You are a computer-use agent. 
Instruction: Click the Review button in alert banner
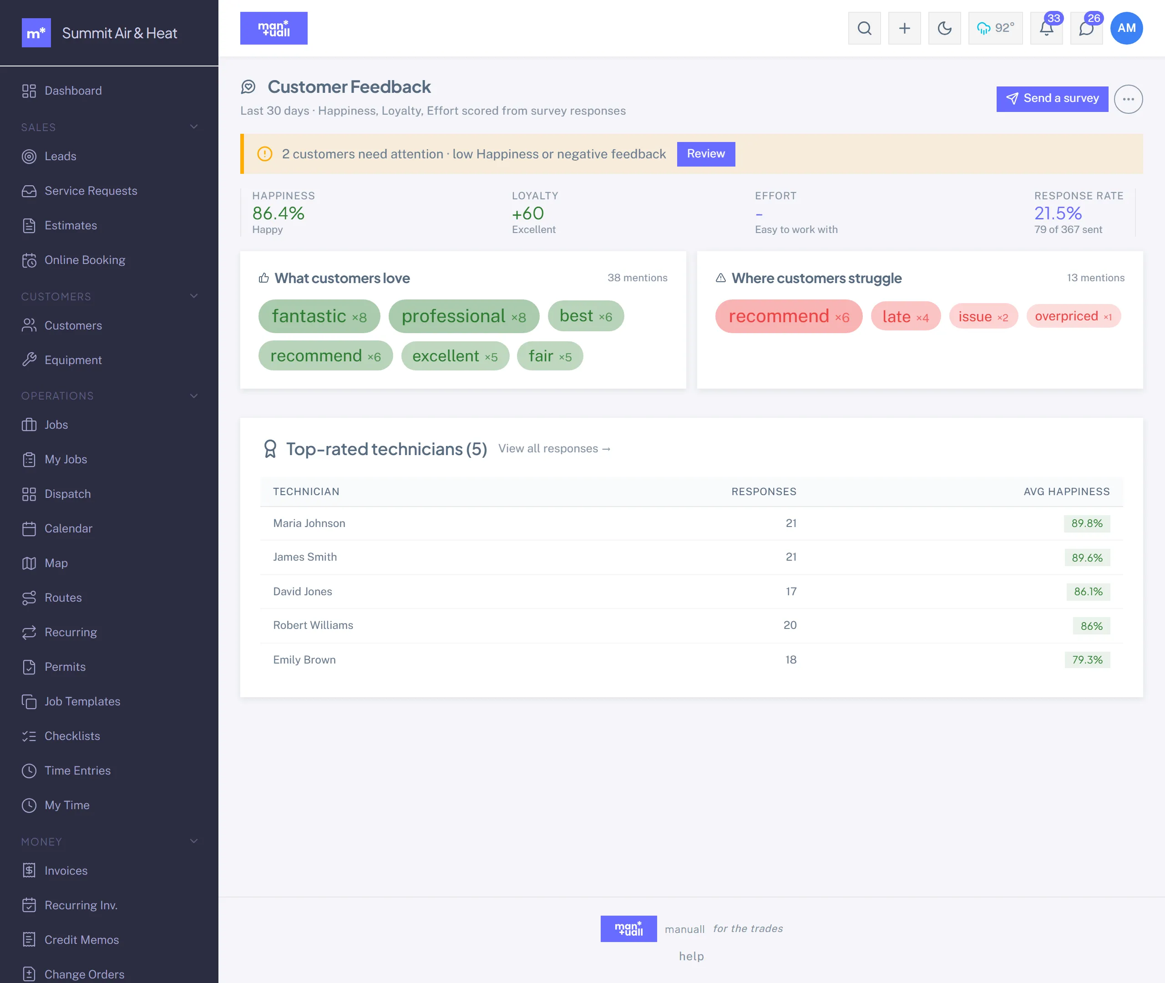[x=706, y=154]
